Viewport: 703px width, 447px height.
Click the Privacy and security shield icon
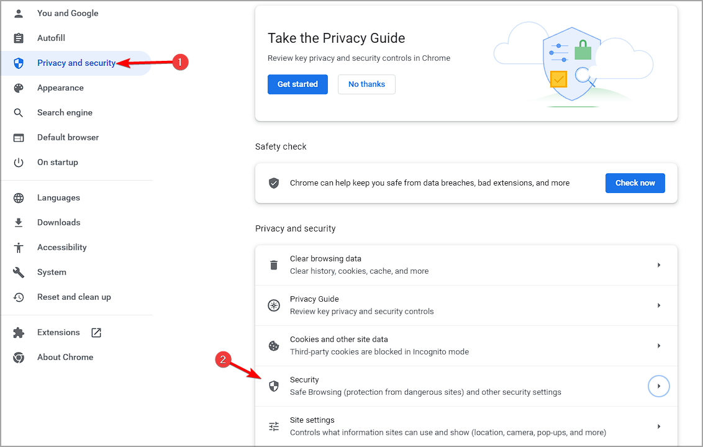point(19,63)
